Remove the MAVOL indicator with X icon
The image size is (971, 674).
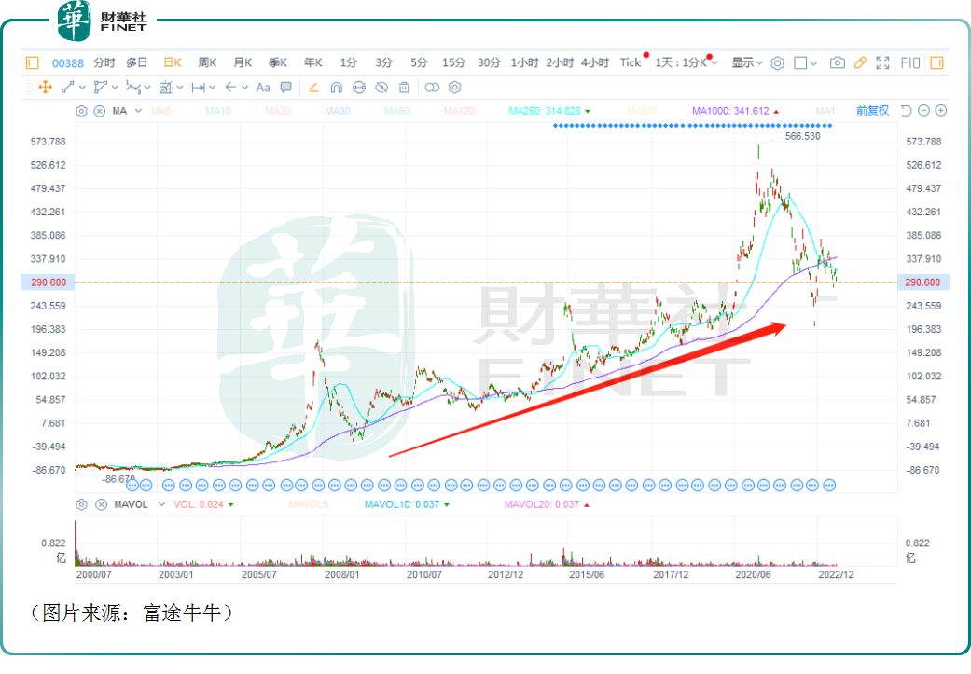[101, 504]
